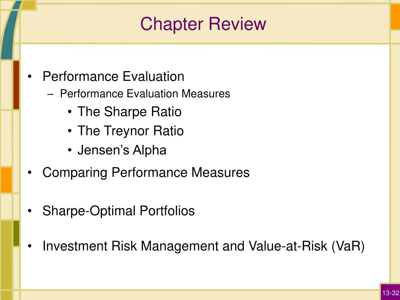This screenshot has height=300, width=400.
Task: Click the 13-32 slide number box
Action: [390, 292]
